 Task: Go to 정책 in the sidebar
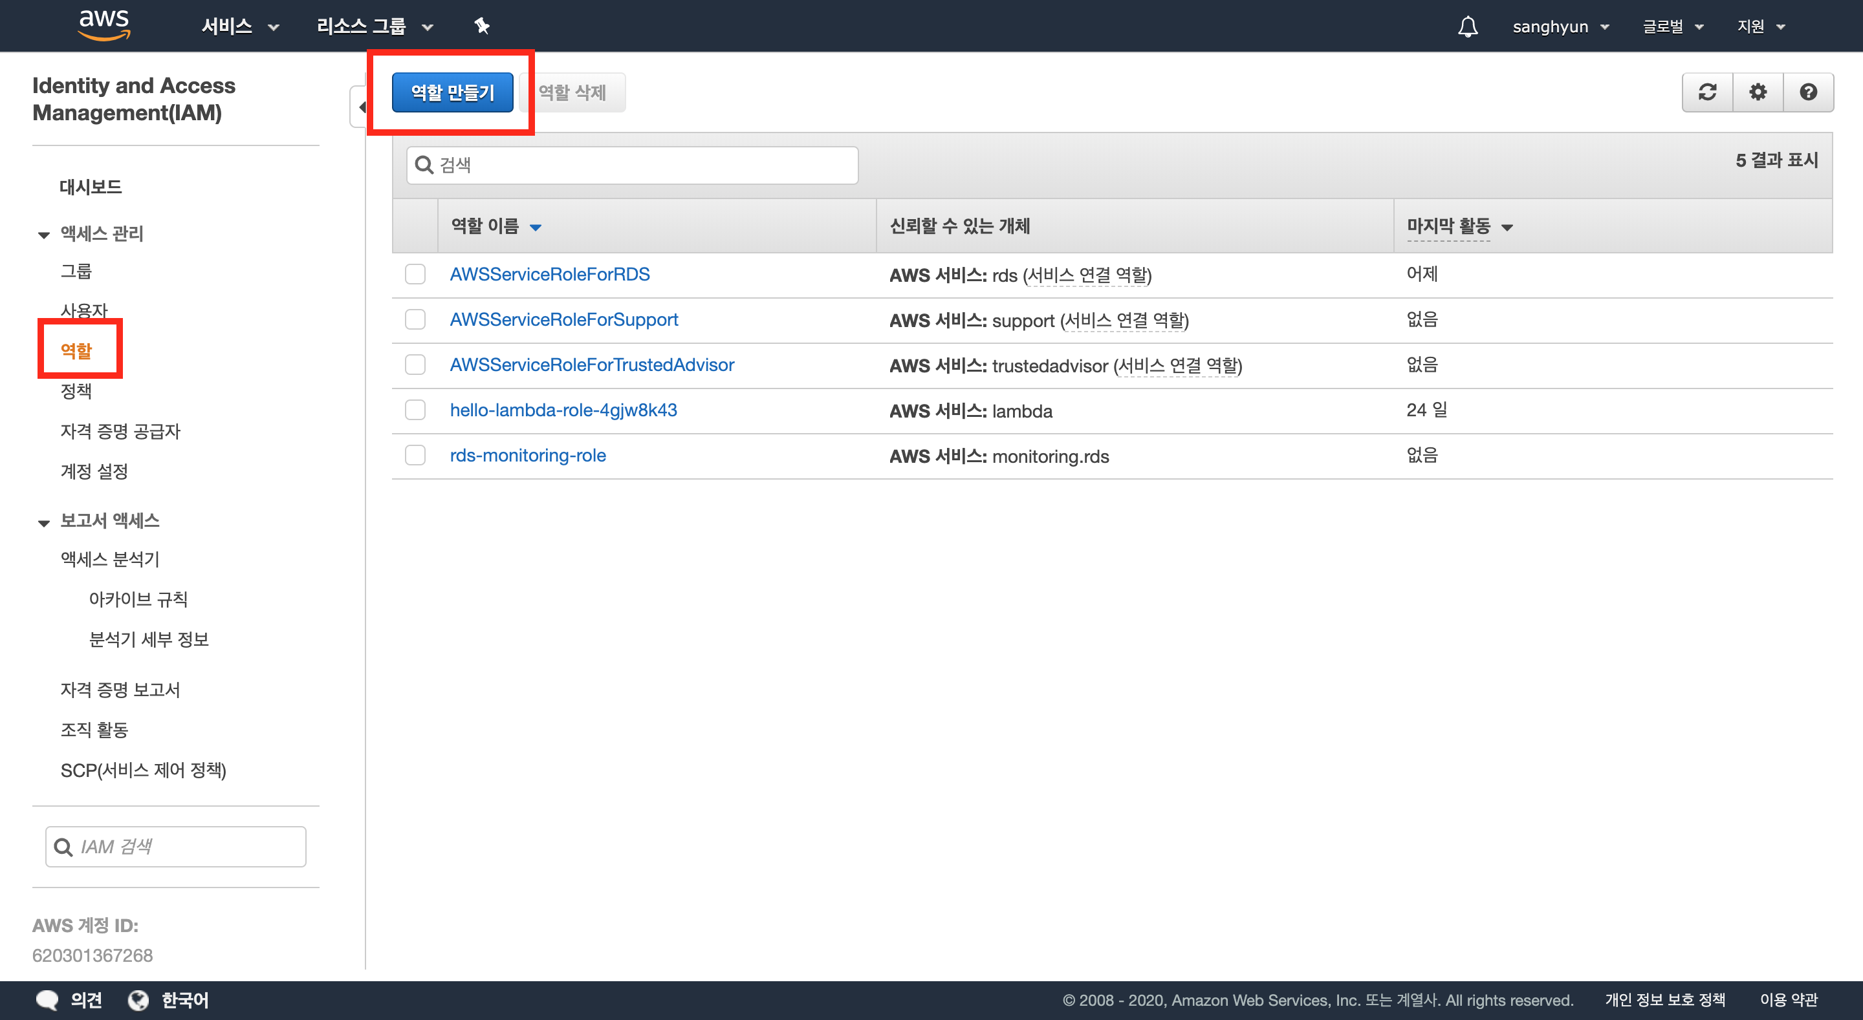pyautogui.click(x=76, y=391)
